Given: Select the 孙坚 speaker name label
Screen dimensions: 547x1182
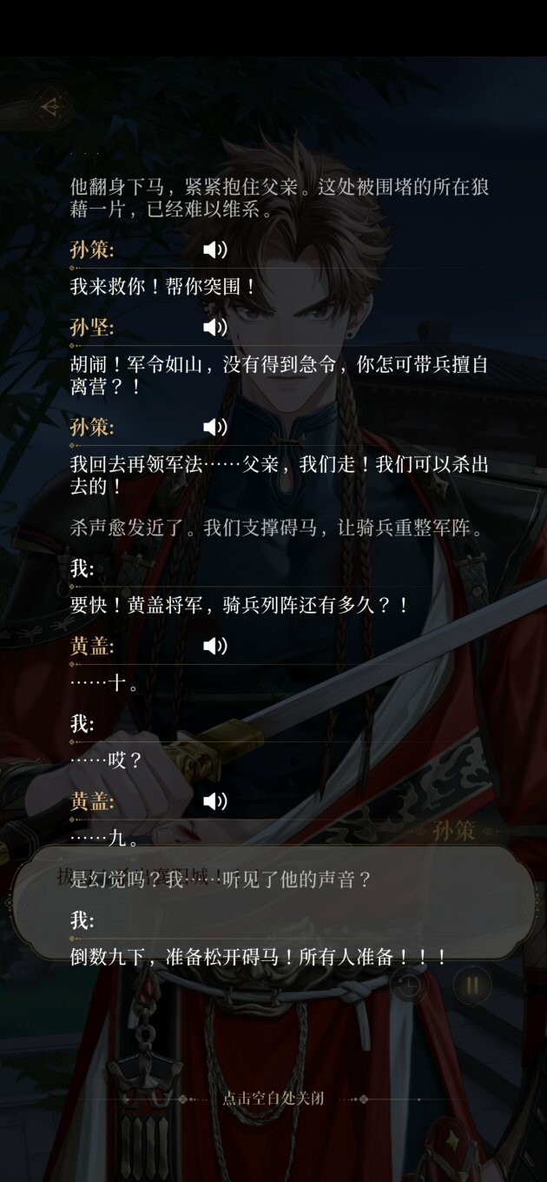Looking at the screenshot, I should tap(91, 327).
